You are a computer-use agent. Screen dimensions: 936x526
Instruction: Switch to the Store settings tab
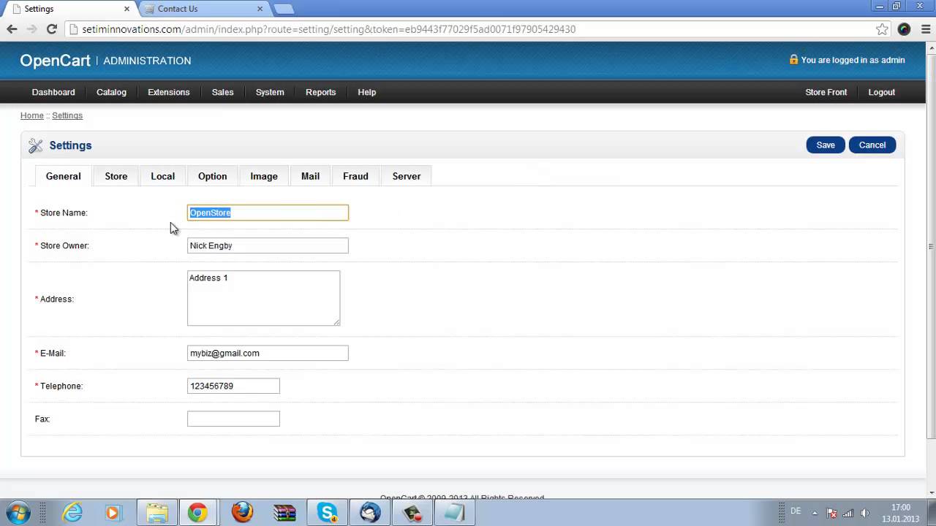point(116,176)
